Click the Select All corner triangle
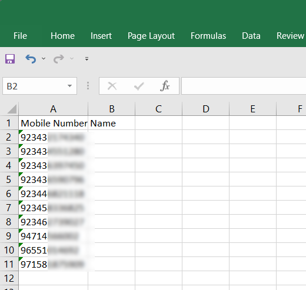This screenshot has width=306, height=290. click(12, 109)
